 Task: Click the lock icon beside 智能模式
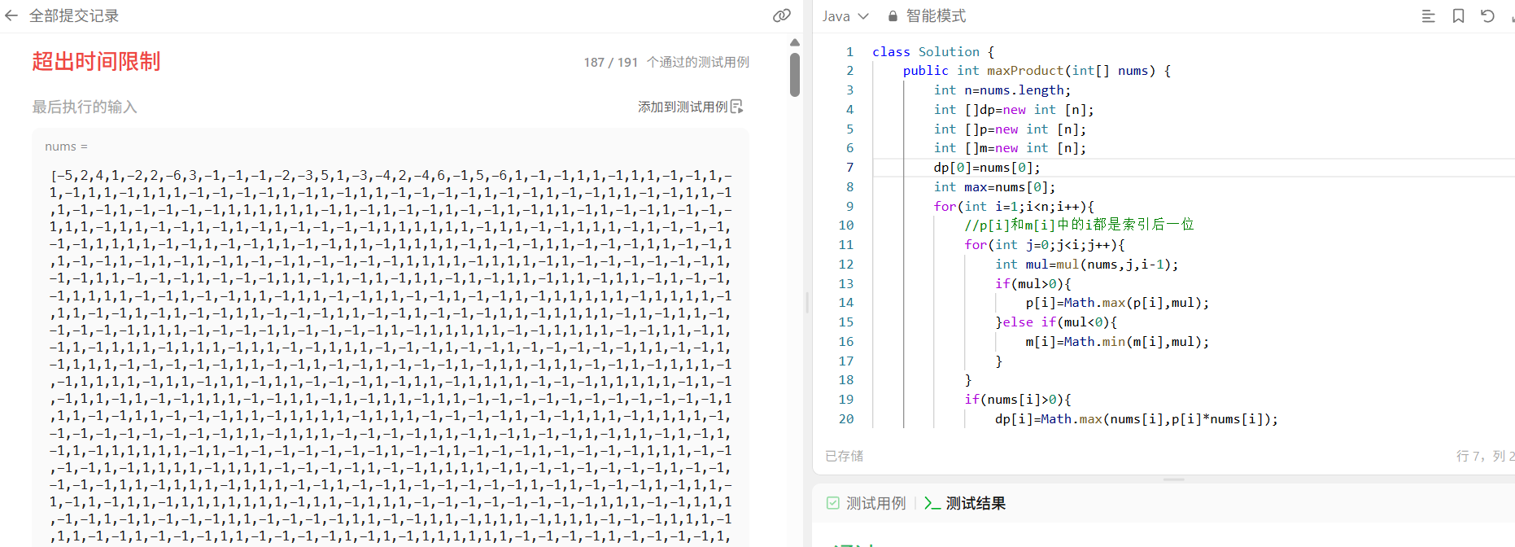coord(893,15)
